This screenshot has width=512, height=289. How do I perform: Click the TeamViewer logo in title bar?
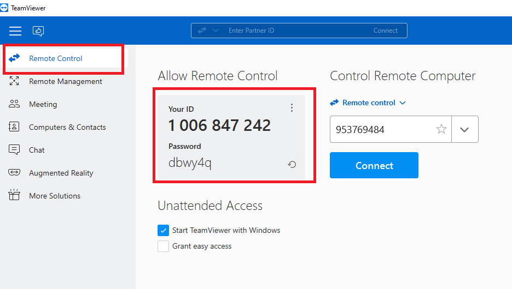point(4,8)
